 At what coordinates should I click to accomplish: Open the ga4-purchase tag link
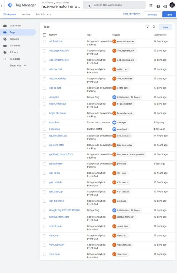pyautogui.click(x=57, y=201)
